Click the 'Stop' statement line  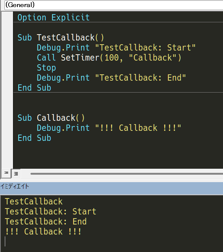click(x=46, y=68)
